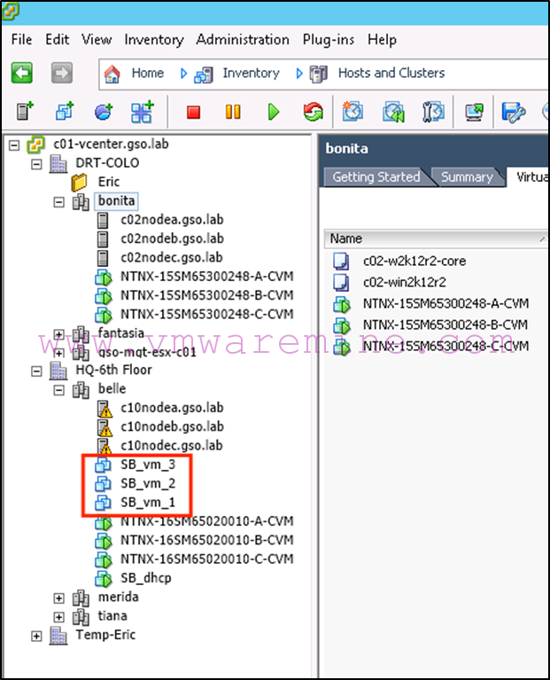
Task: Click the DRT-COLO datacenter icon
Action: (x=58, y=163)
